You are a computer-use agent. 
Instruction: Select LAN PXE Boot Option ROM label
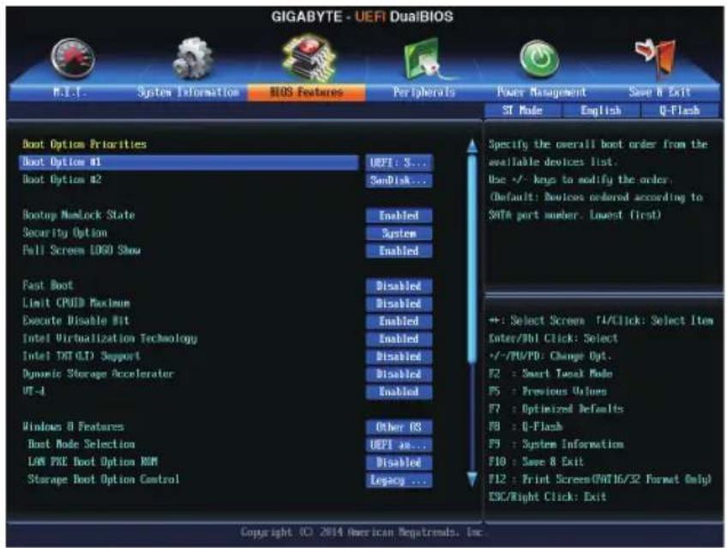[93, 461]
